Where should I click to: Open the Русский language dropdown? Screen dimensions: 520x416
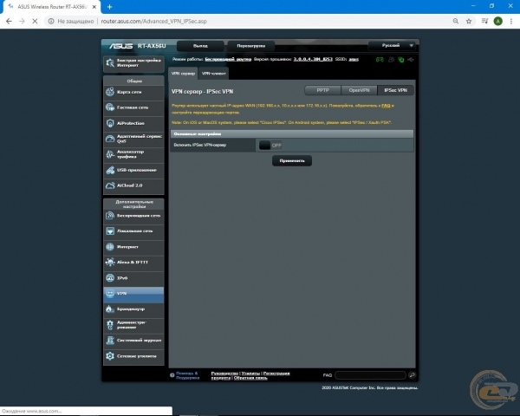coord(392,45)
